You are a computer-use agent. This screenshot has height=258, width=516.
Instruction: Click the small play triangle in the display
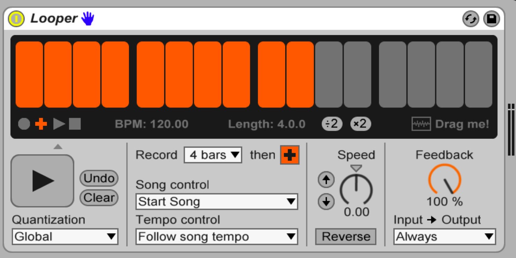point(59,124)
